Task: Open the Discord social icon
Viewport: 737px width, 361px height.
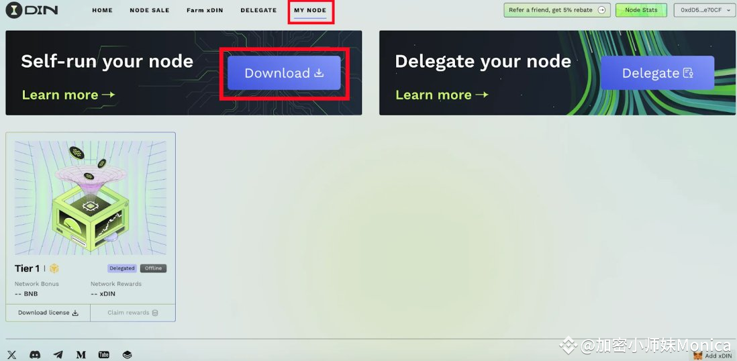Action: (x=35, y=355)
